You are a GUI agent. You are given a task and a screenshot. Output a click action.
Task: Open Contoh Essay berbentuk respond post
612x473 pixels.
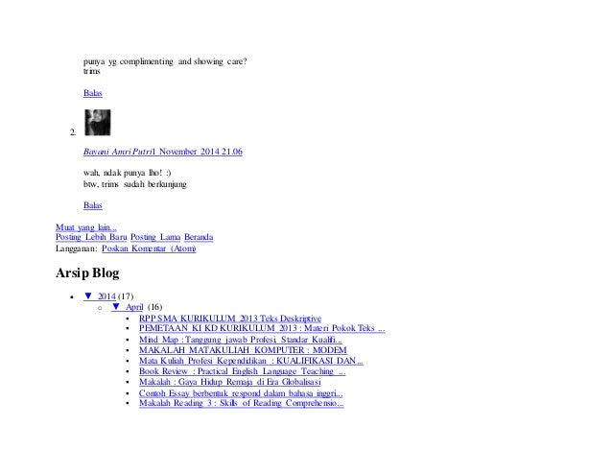click(x=241, y=393)
